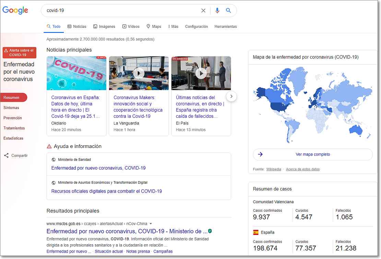Viewport: 381px width, 259px height.
Task: Open Recursos oficiales digitales para combatir el COVID-19
Action: pyautogui.click(x=107, y=191)
